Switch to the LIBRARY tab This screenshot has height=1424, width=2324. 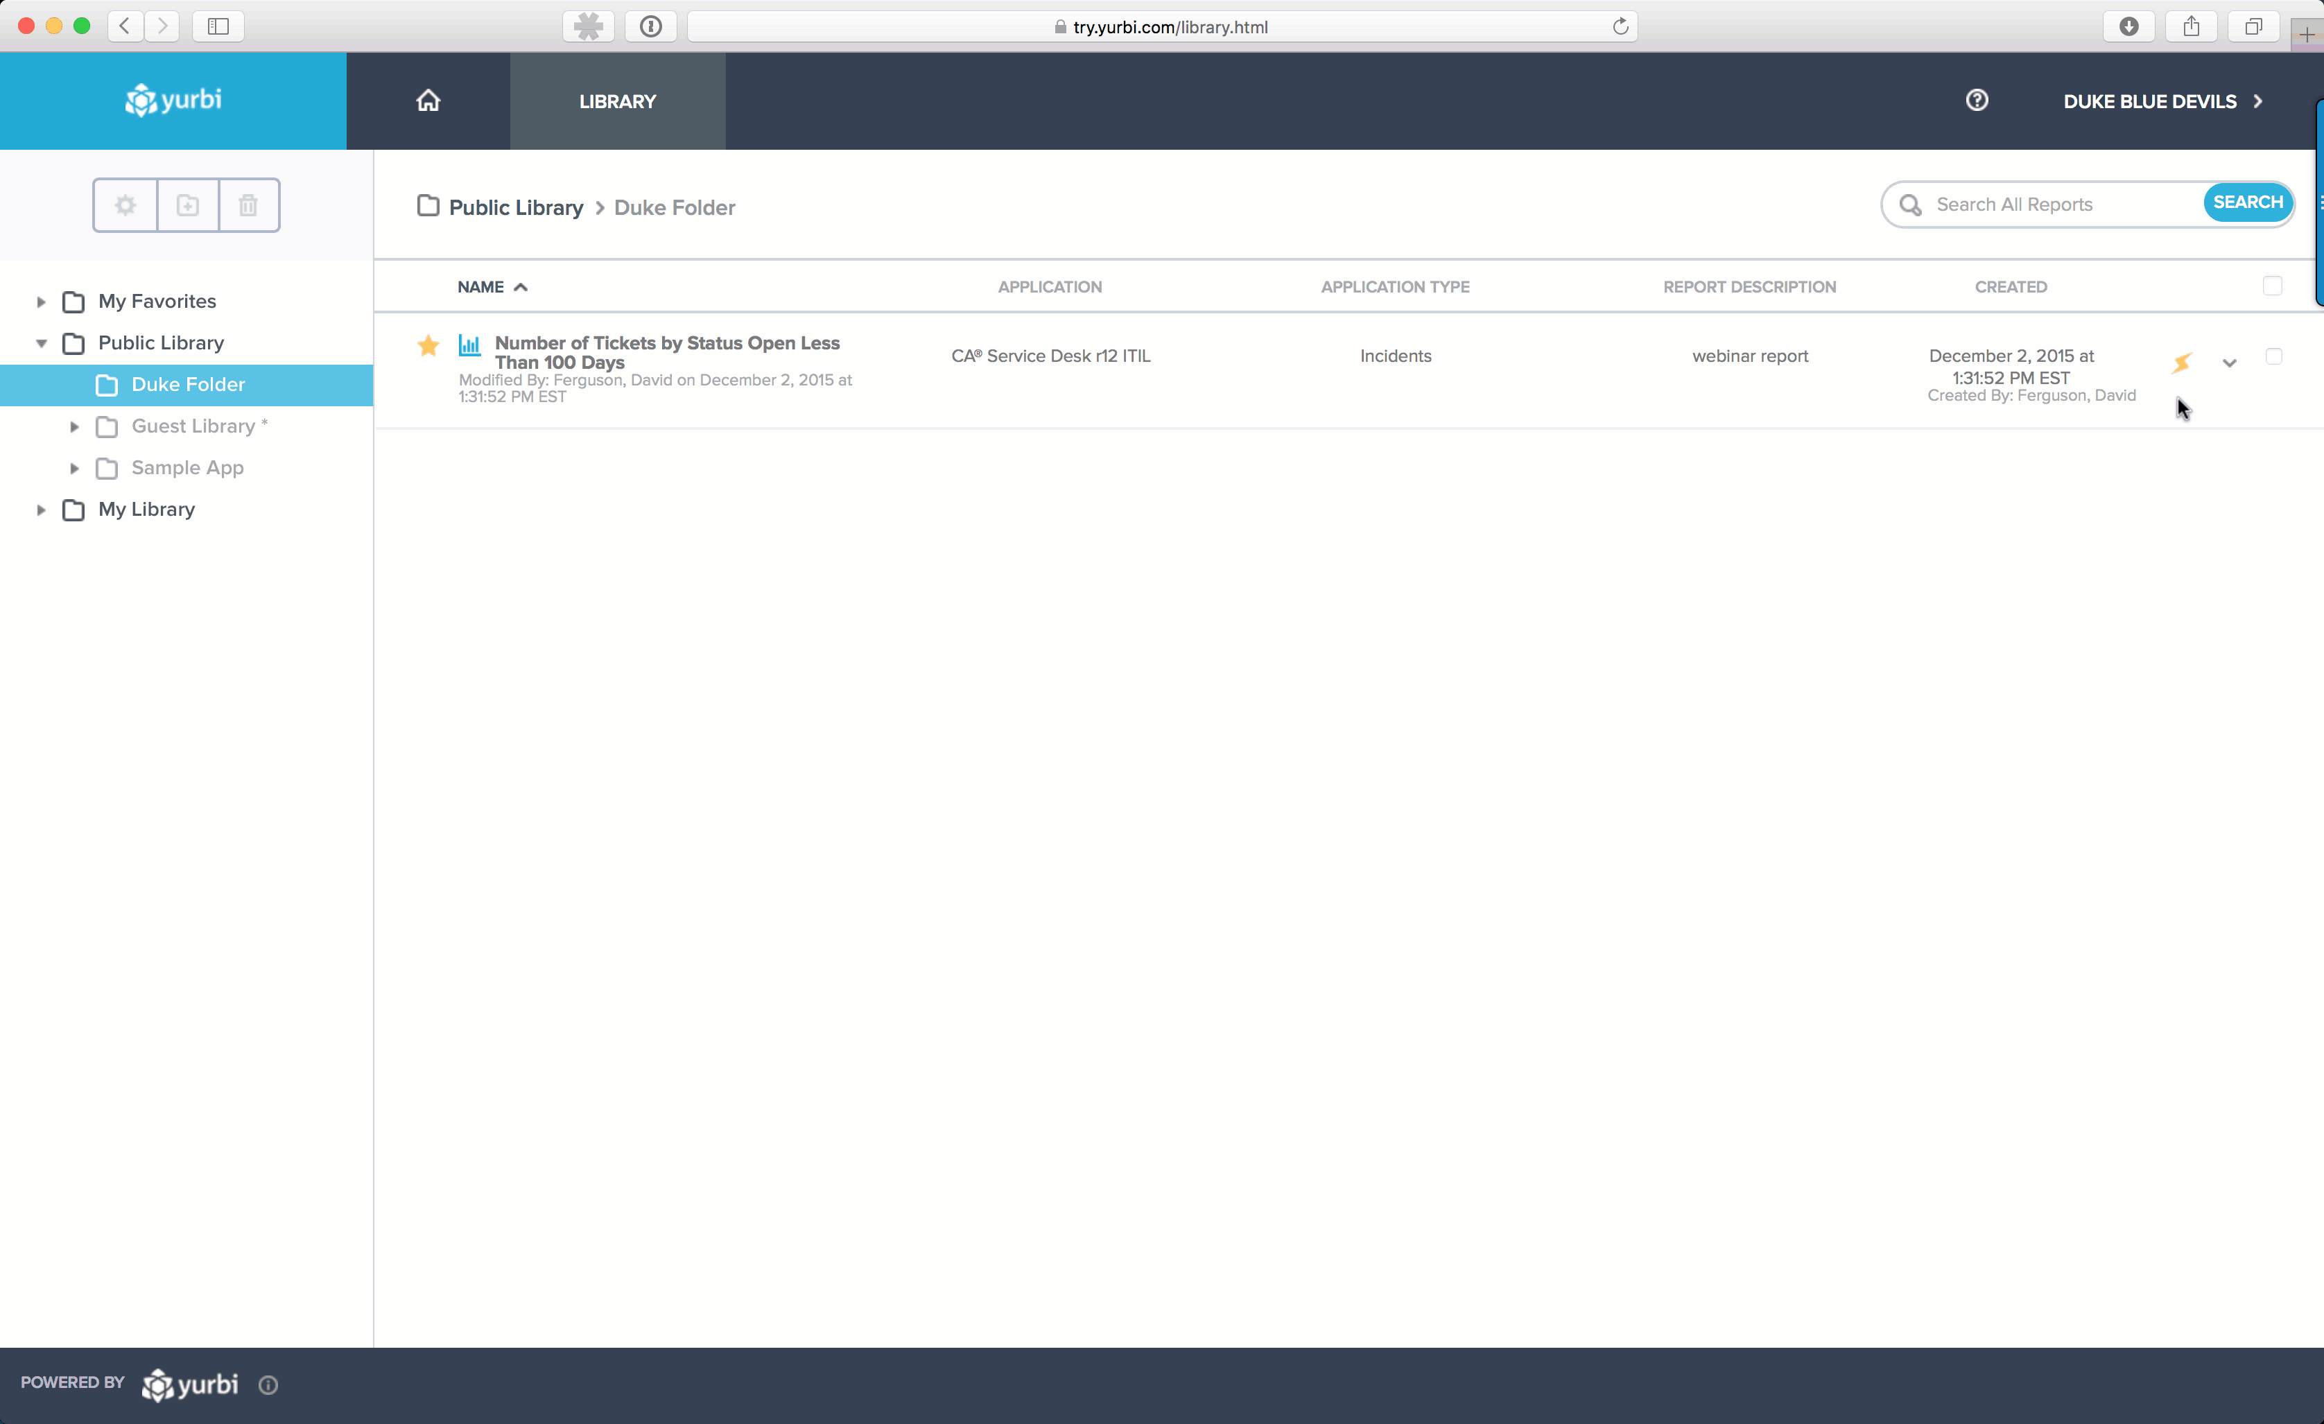coord(618,101)
